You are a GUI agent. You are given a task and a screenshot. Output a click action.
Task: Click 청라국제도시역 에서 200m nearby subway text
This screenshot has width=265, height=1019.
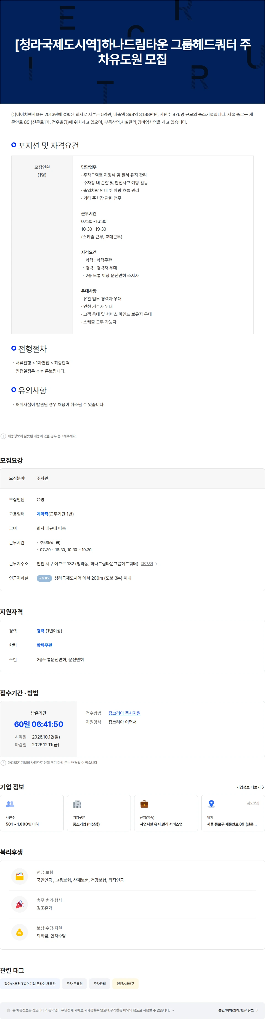pos(93,578)
